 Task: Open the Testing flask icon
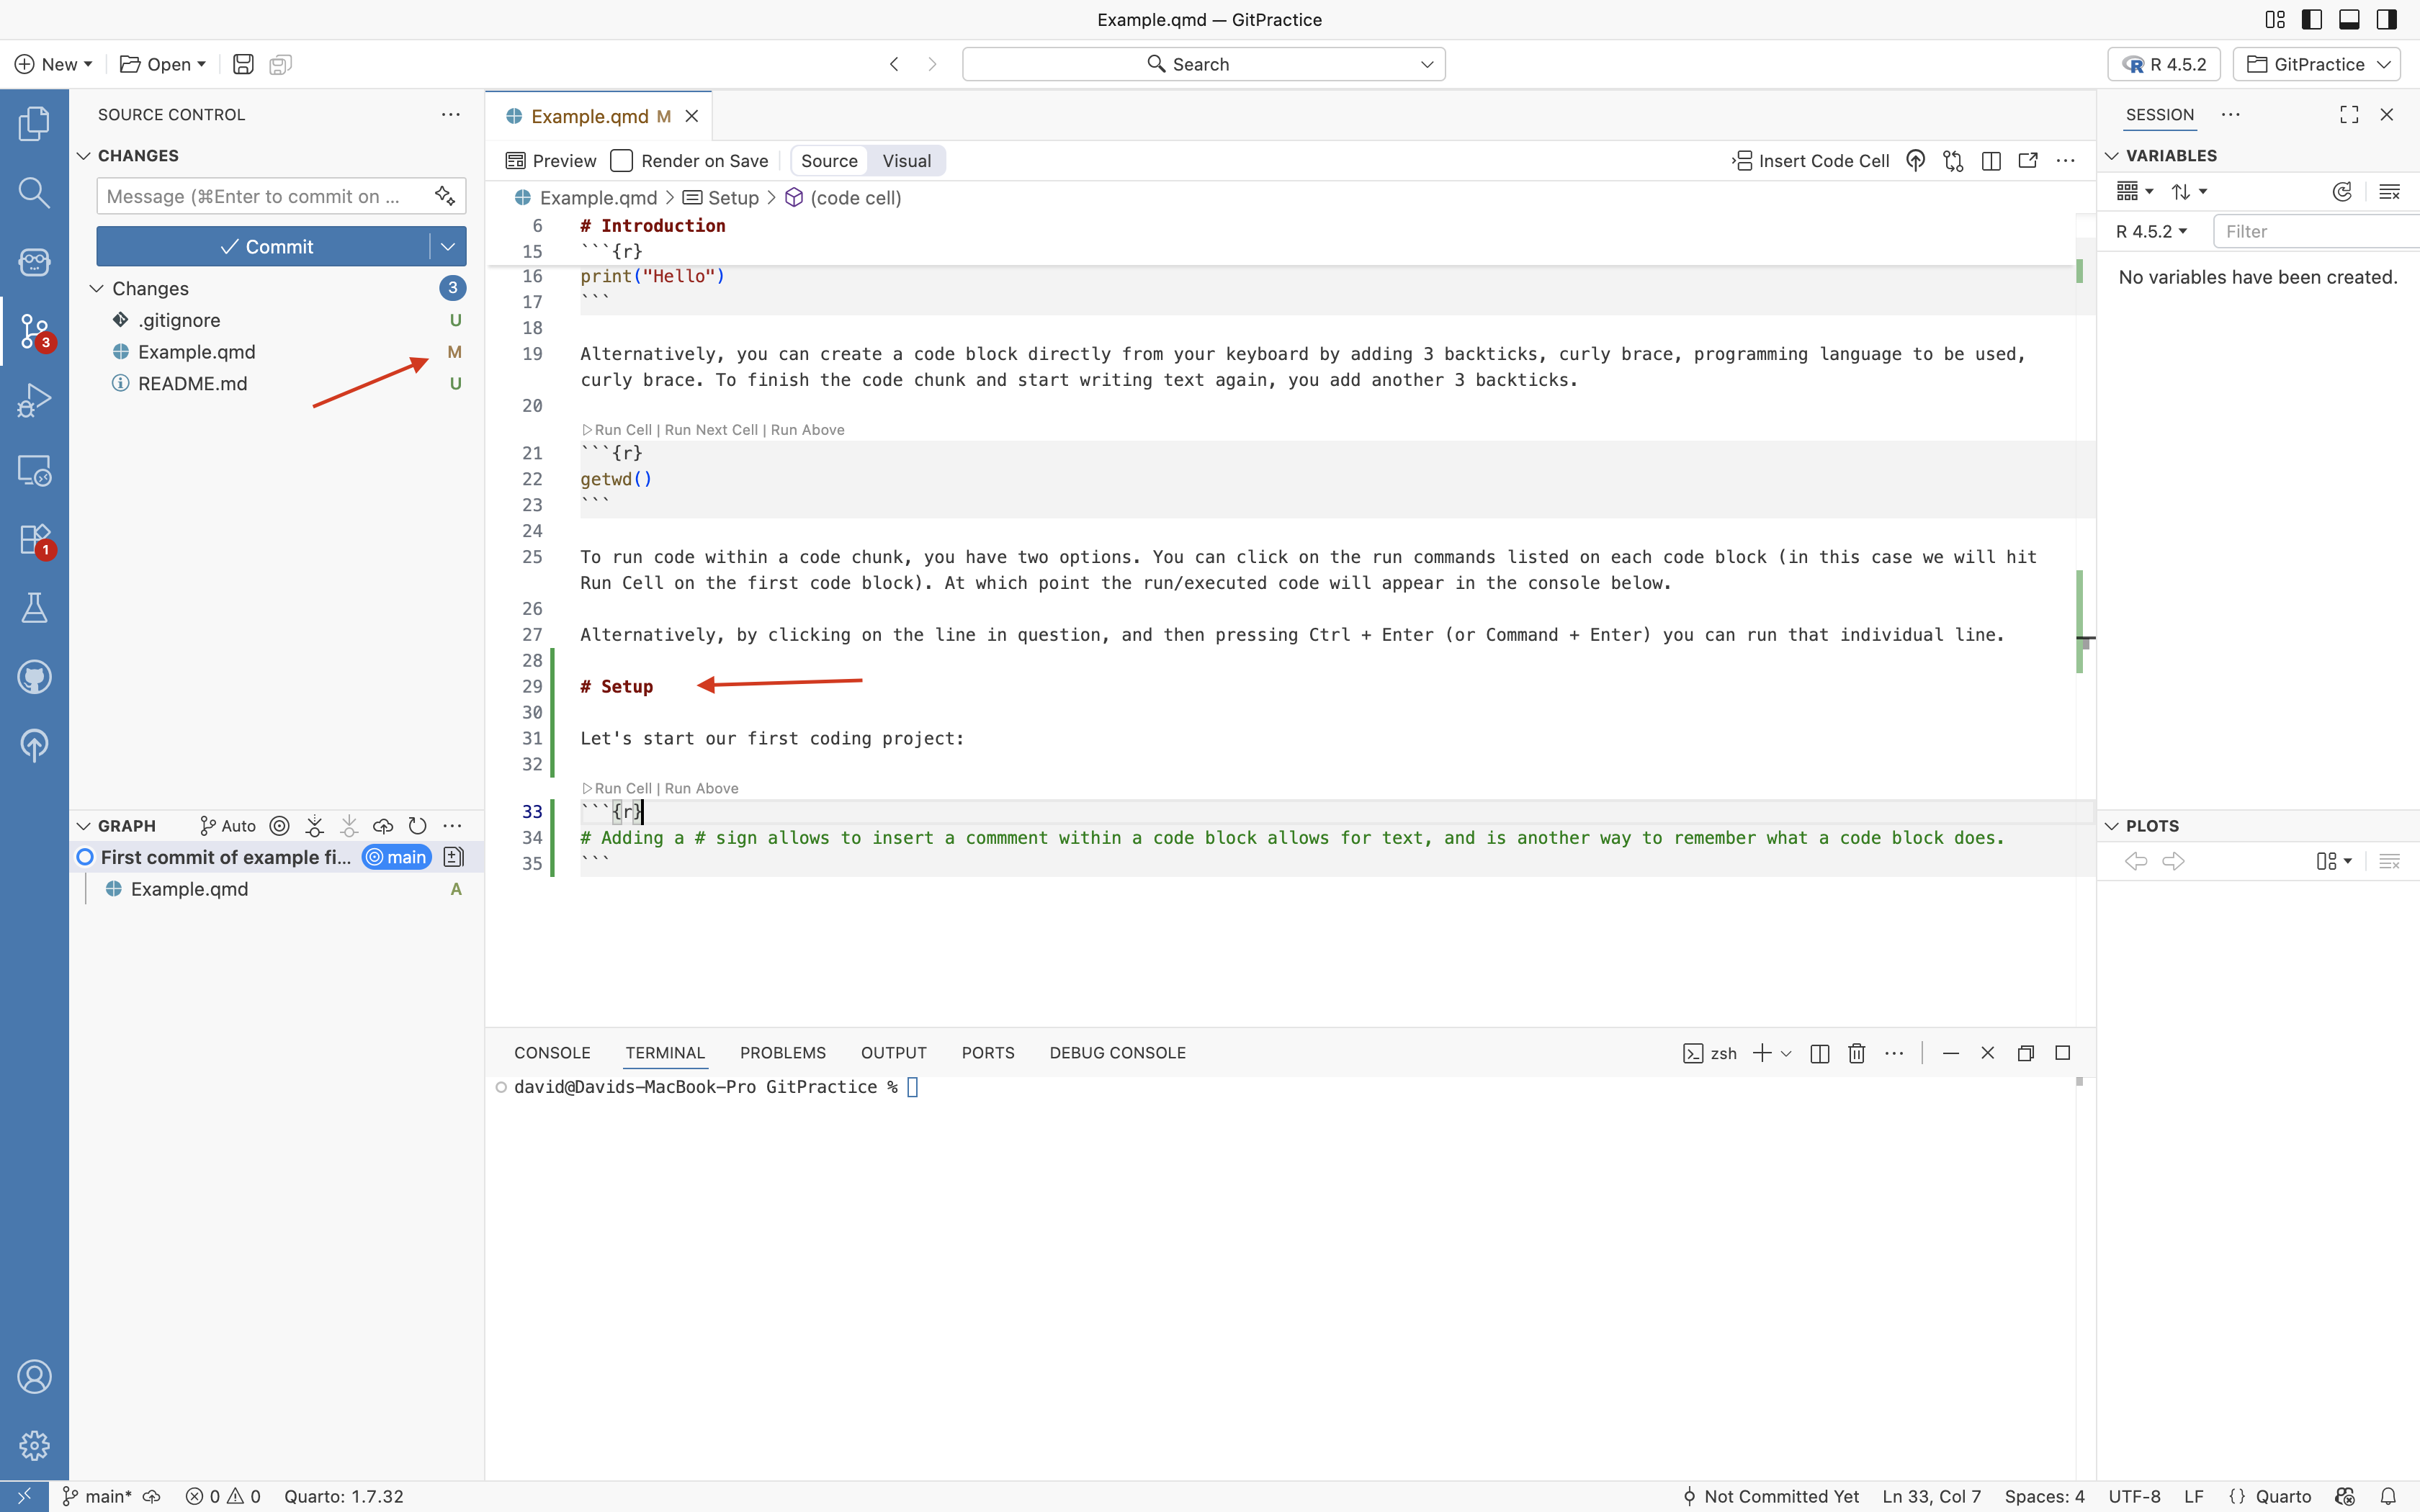(34, 608)
